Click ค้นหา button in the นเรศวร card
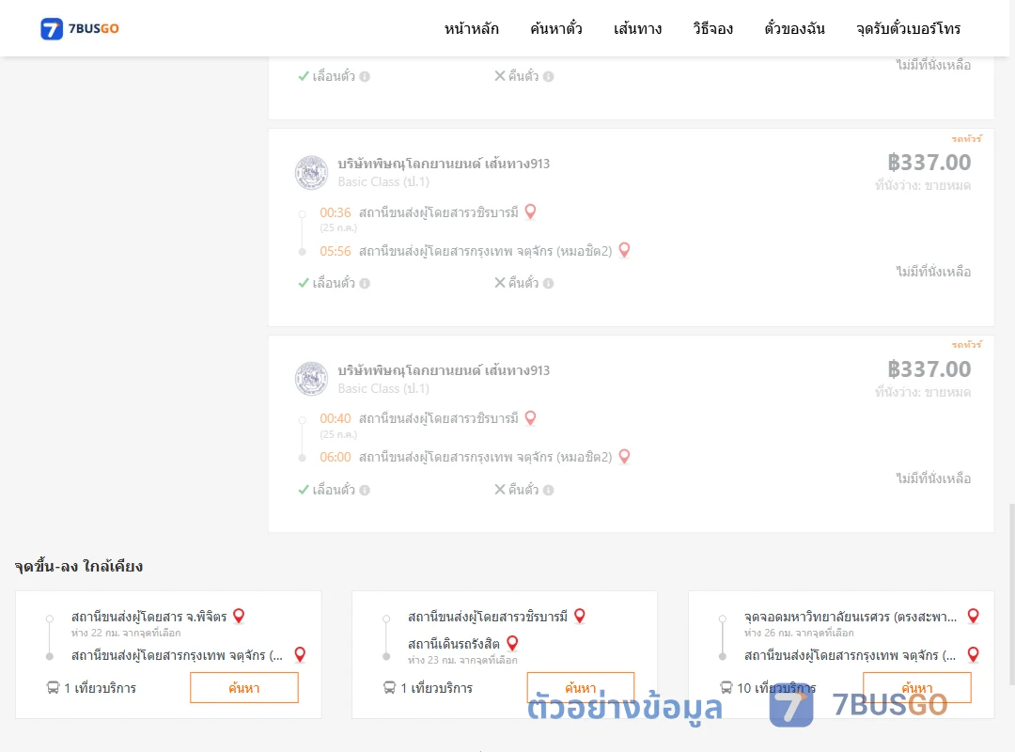Viewport: 1015px width, 752px height. coord(917,687)
